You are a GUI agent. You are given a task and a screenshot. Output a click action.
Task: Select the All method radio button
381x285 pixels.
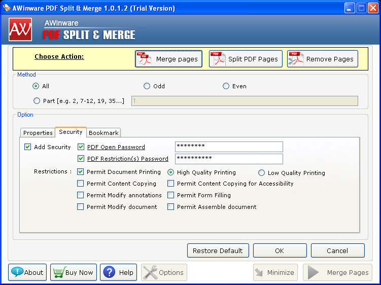pos(36,86)
